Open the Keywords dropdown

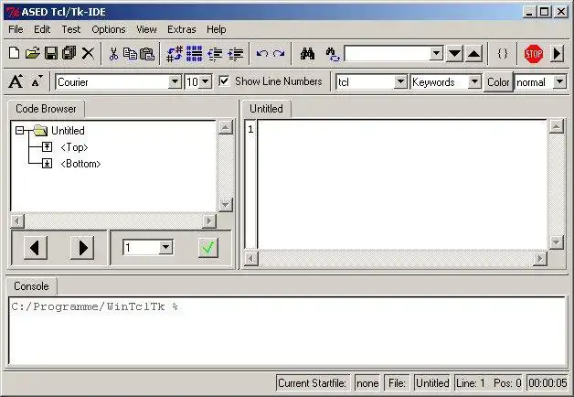474,81
